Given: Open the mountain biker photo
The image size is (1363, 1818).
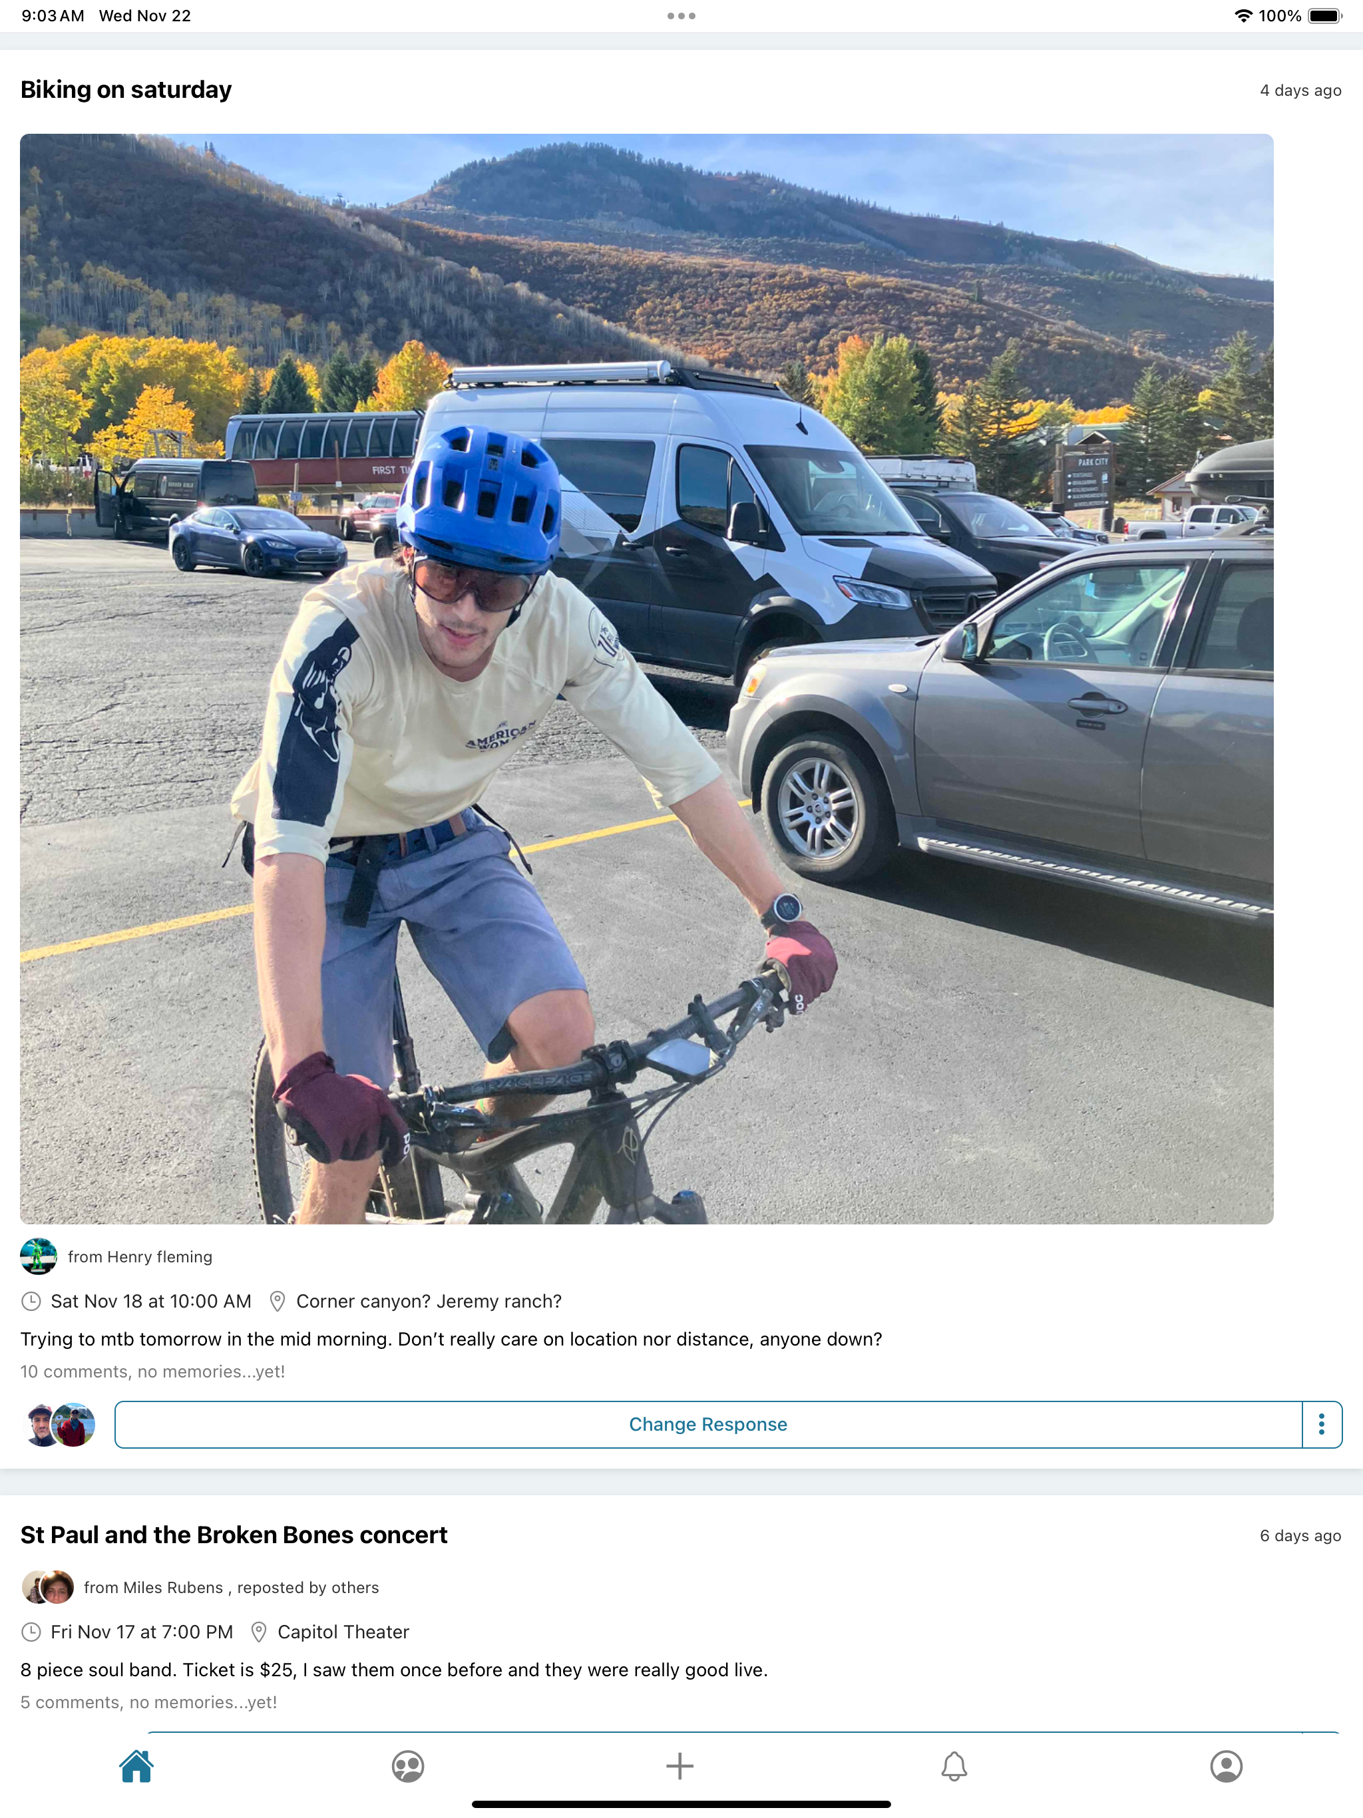Looking at the screenshot, I should pyautogui.click(x=646, y=679).
